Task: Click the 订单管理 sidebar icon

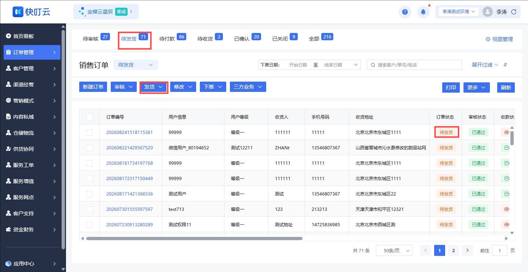Action: [8, 52]
